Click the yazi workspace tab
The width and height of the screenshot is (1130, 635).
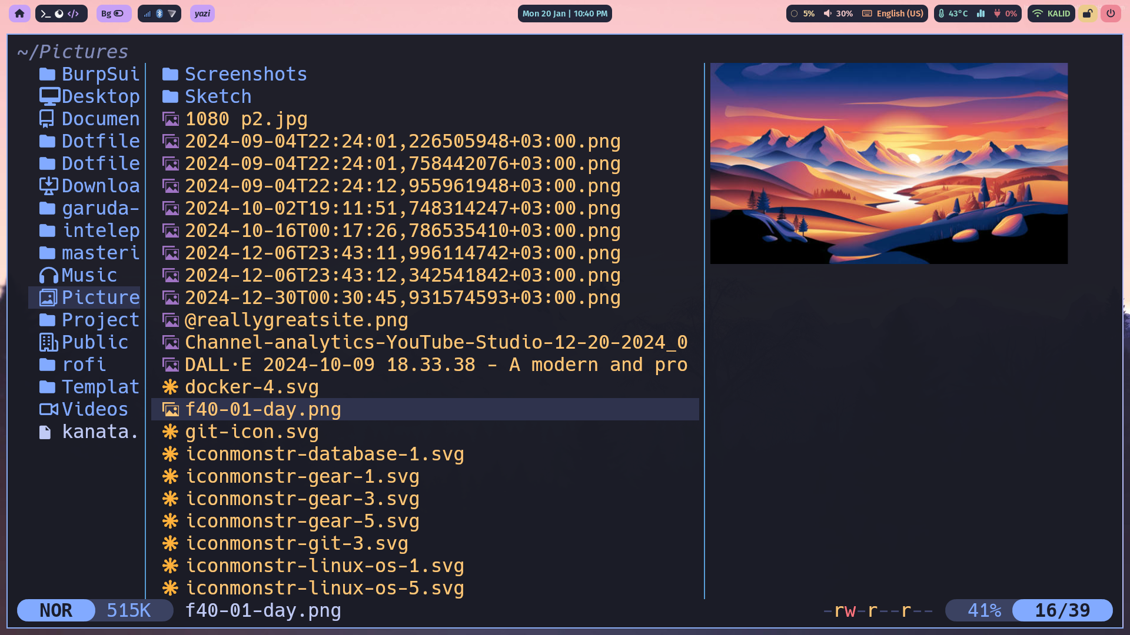[202, 14]
